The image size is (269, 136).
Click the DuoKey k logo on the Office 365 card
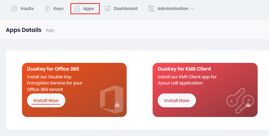117,105
